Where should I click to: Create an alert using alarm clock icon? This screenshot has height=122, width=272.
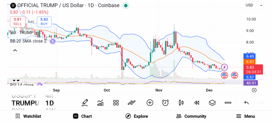click(x=165, y=103)
